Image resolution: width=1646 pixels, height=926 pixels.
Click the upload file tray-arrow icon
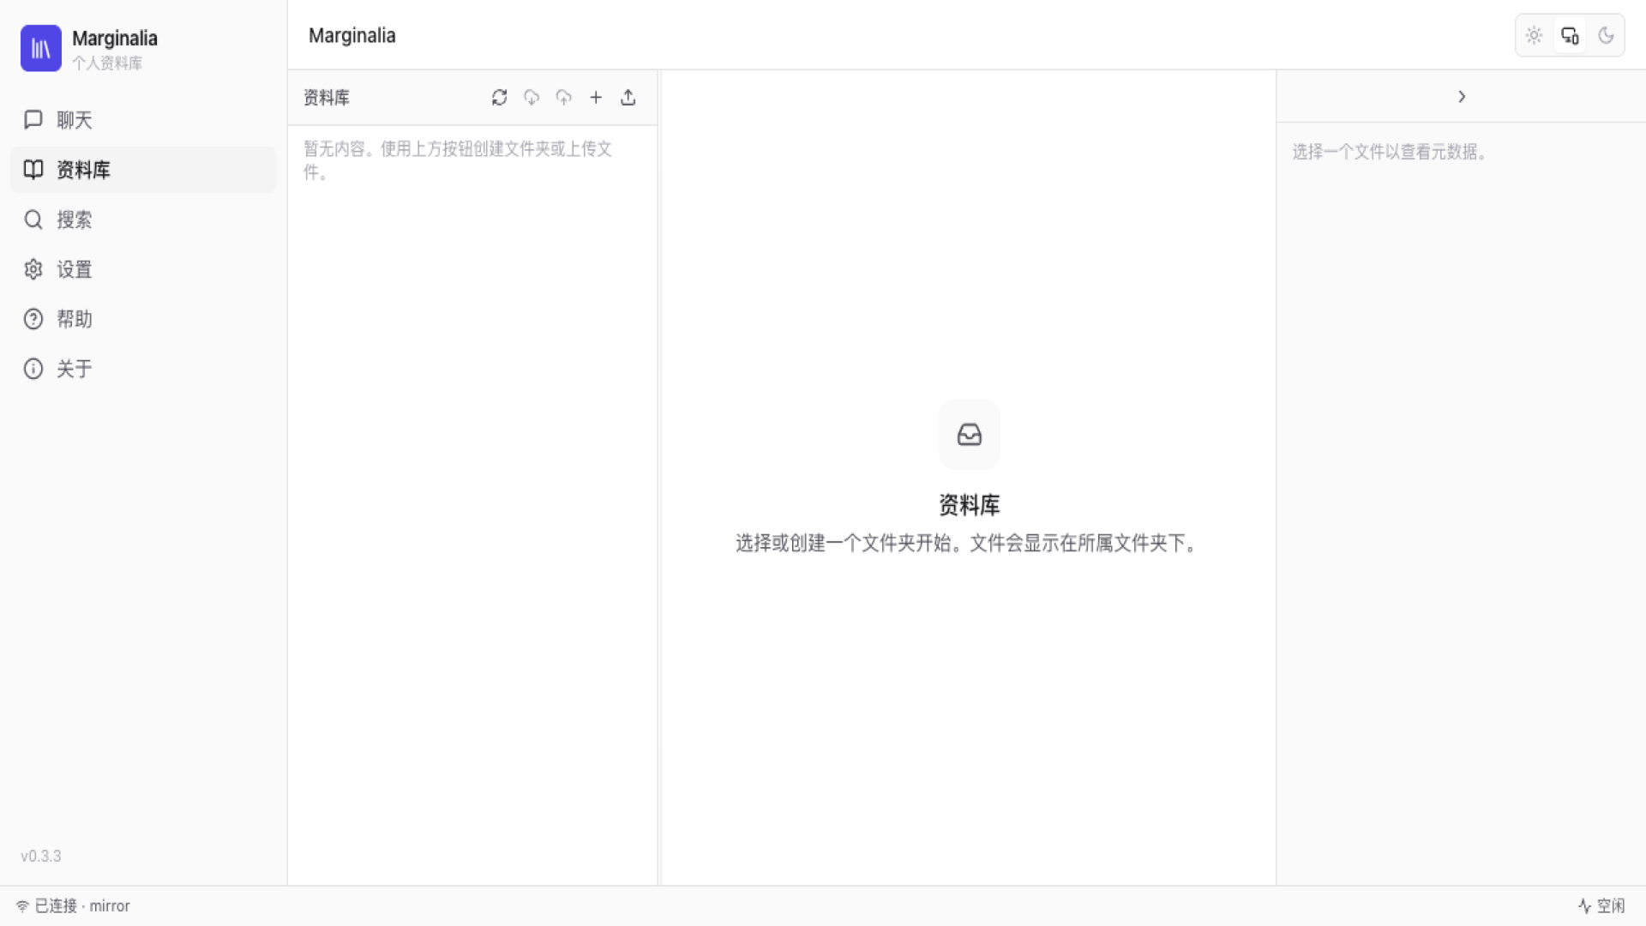pos(628,98)
